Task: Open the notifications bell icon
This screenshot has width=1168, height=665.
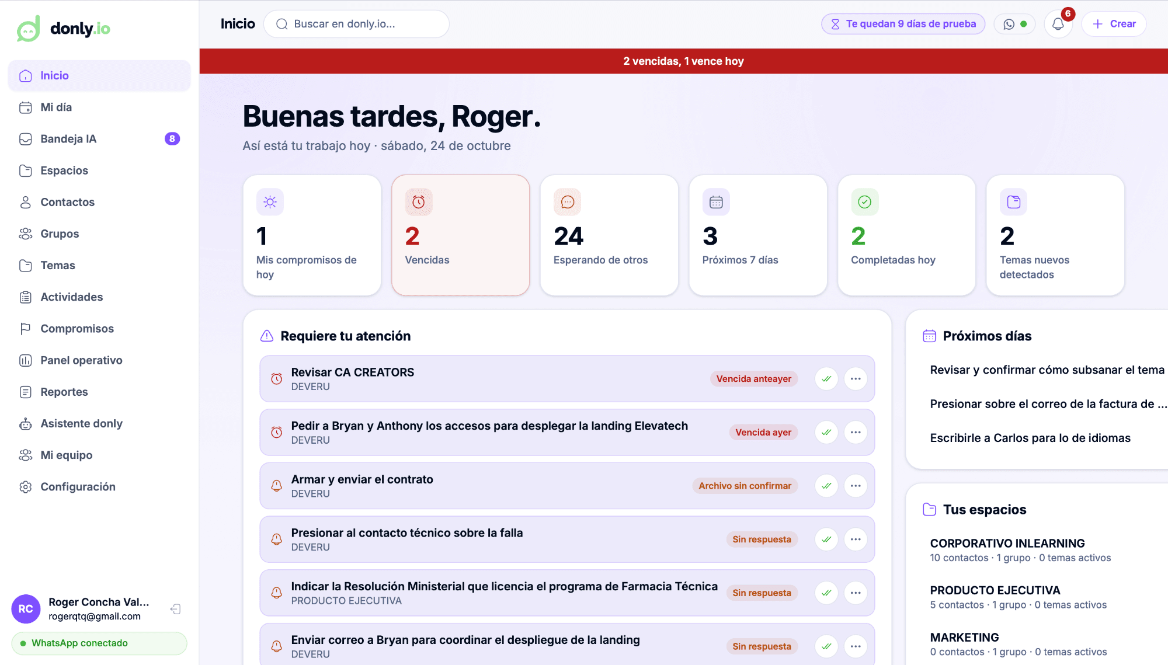Action: [1058, 24]
